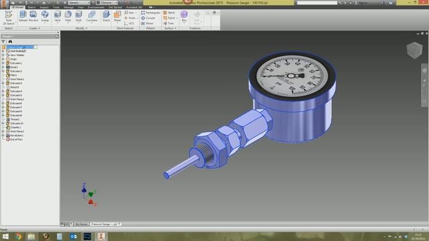This screenshot has width=429, height=241.
Task: Apply a Rectangular pattern
Action: pos(150,13)
